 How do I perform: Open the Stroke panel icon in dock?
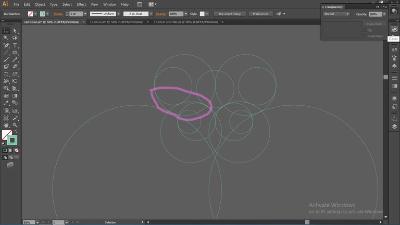(x=394, y=78)
